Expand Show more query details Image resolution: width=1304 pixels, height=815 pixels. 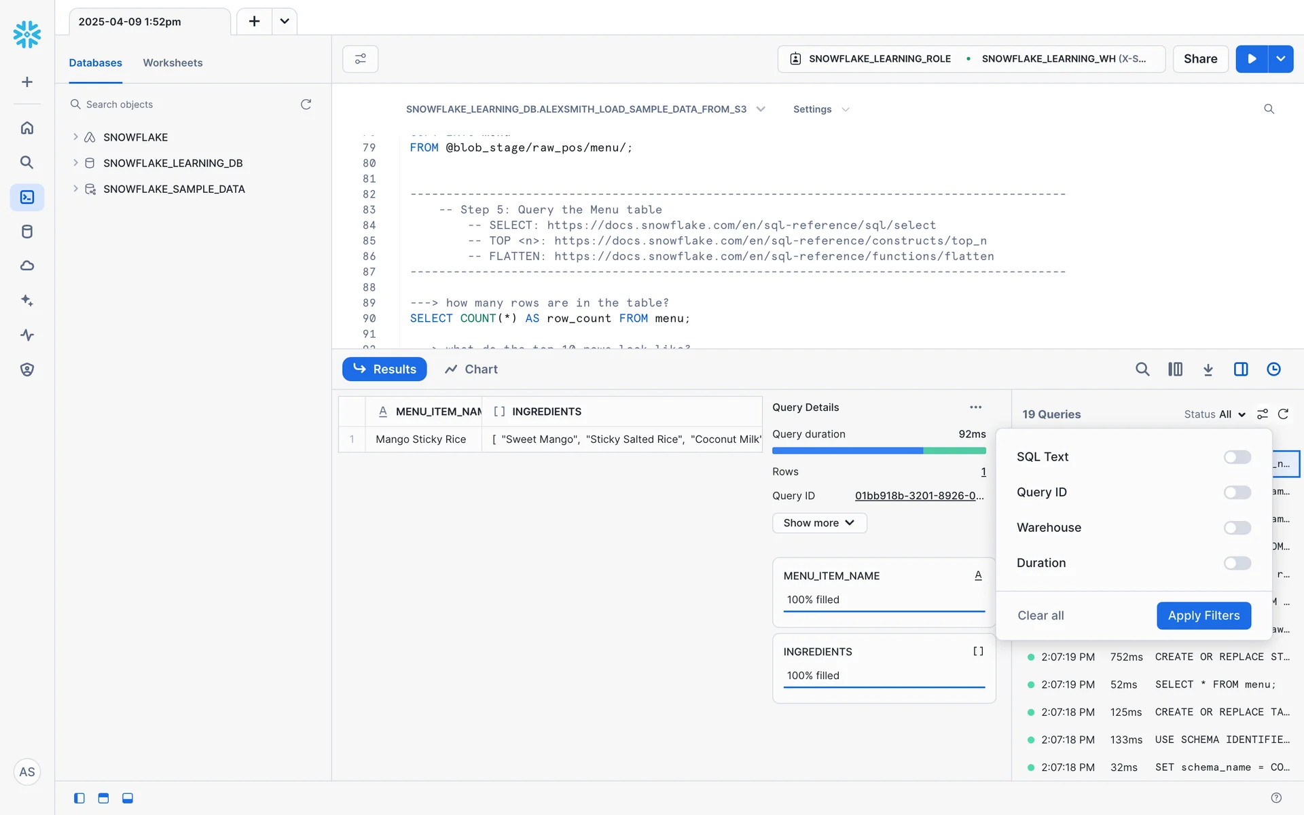pos(819,523)
